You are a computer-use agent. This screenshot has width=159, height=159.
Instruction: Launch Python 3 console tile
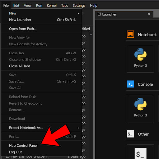tap(140, 108)
